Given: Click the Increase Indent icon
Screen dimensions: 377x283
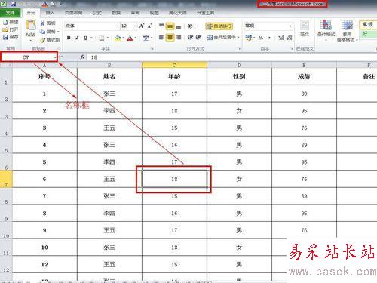Looking at the screenshot, I should pos(198,38).
